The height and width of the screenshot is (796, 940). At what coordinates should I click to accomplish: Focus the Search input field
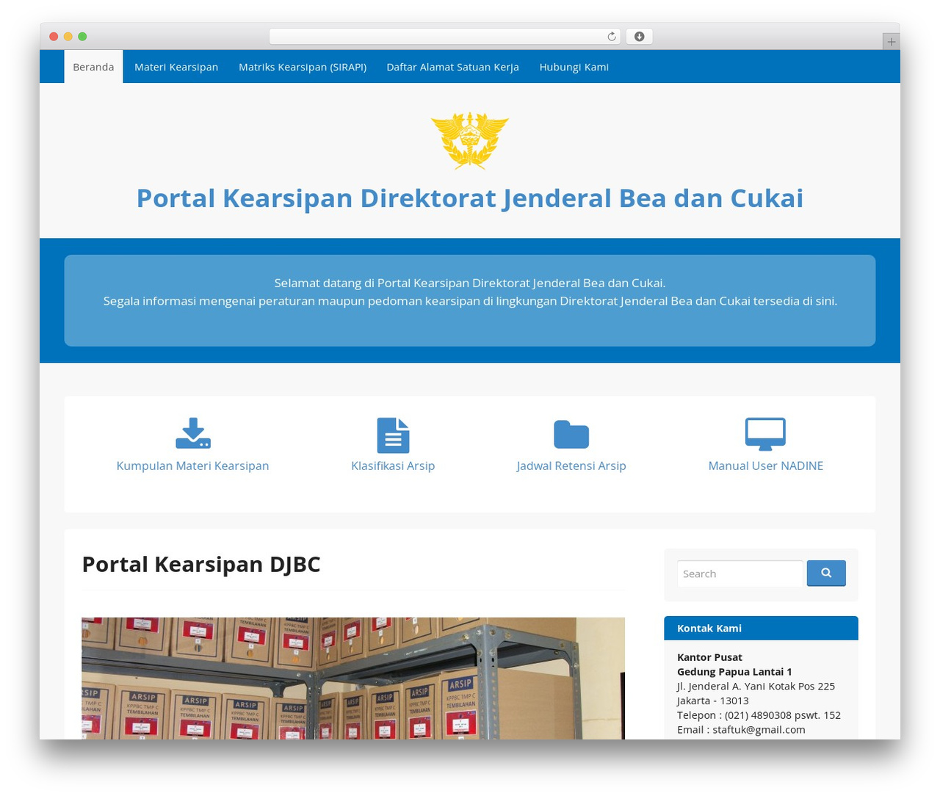(740, 574)
